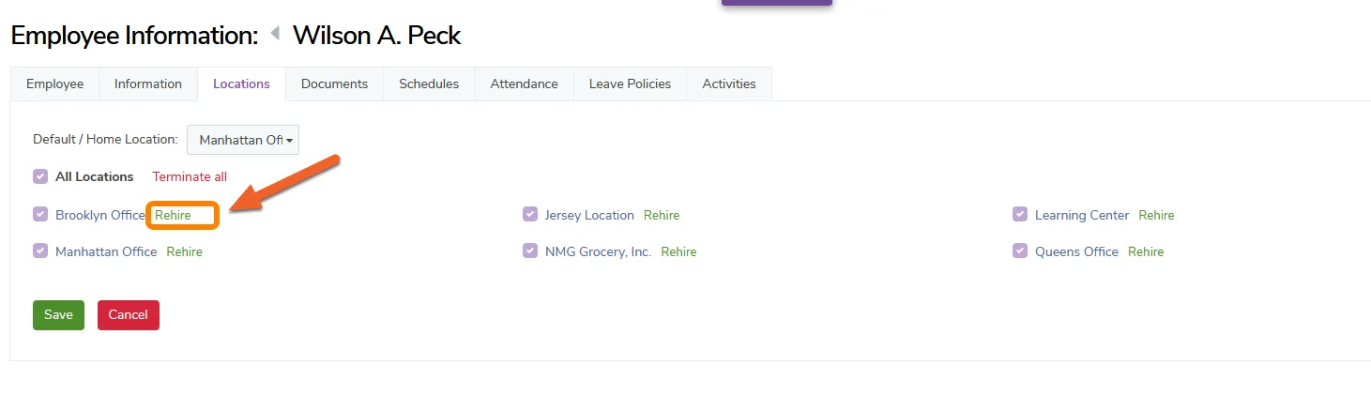The image size is (1371, 395).
Task: Uncheck the Learning Center checkbox
Action: click(x=1020, y=214)
